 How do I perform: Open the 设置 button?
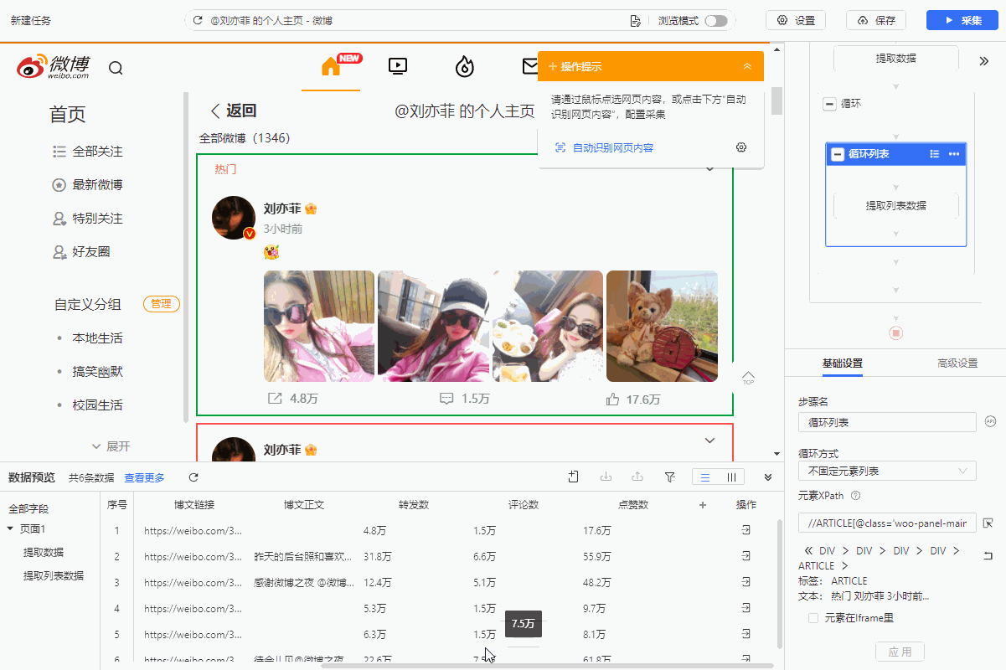(x=796, y=20)
